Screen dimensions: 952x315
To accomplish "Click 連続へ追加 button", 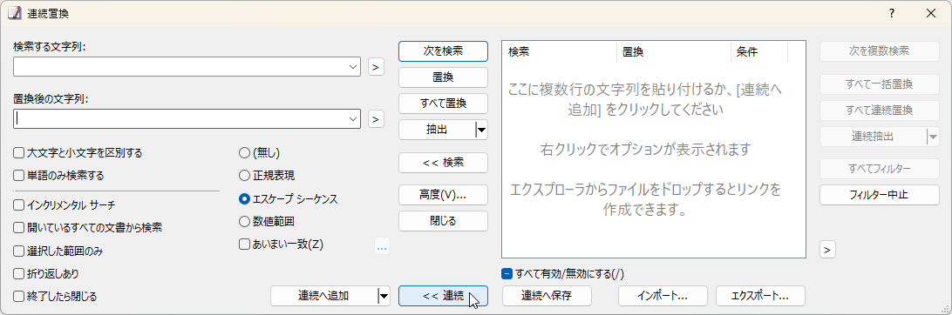I will (323, 296).
